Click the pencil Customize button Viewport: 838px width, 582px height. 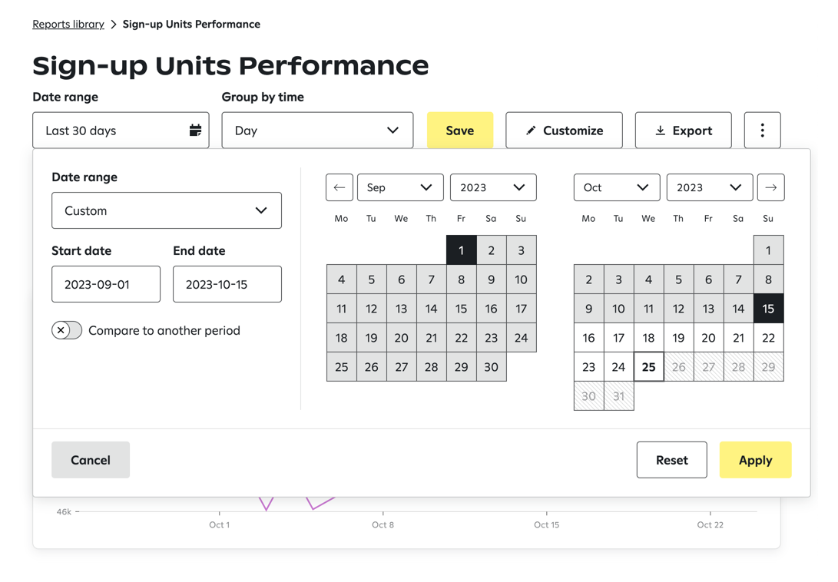point(564,131)
